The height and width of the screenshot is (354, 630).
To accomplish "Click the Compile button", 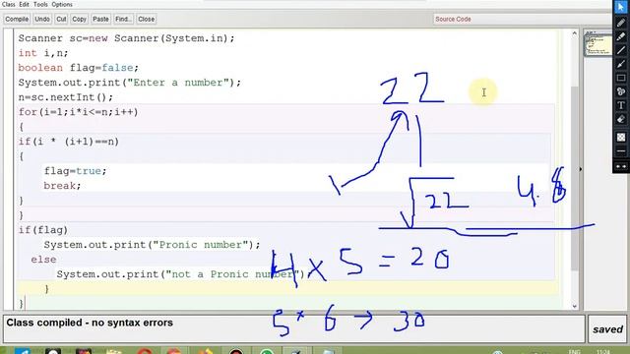I will [17, 19].
